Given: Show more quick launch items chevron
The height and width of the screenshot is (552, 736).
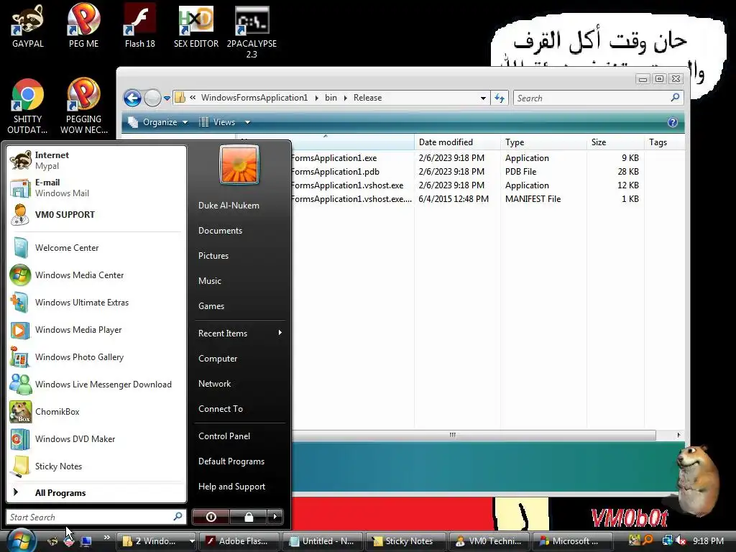Looking at the screenshot, I should click(107, 538).
